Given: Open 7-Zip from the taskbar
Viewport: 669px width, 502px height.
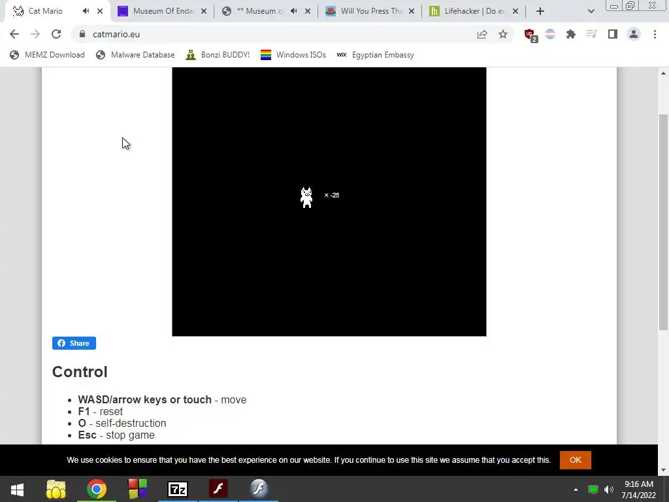Looking at the screenshot, I should tap(178, 489).
